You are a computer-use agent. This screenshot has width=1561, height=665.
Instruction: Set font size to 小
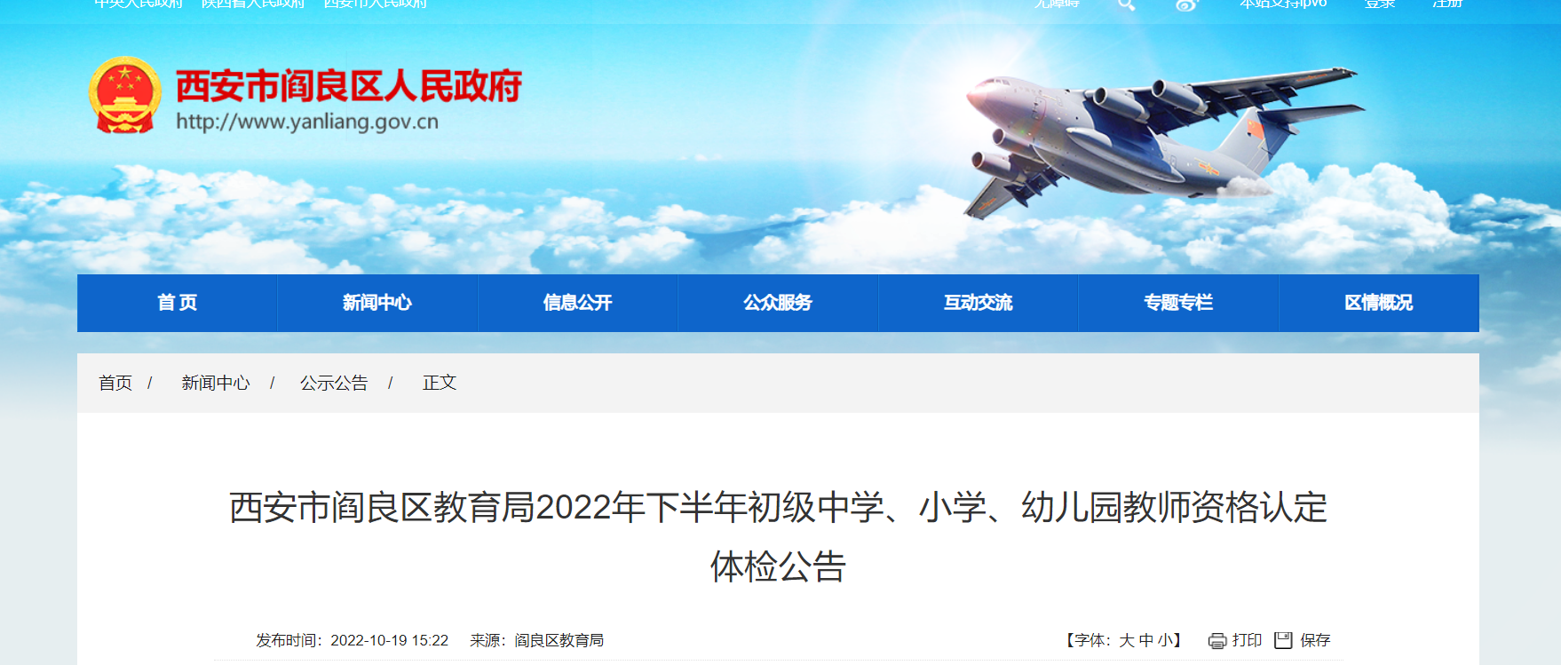(x=1165, y=640)
